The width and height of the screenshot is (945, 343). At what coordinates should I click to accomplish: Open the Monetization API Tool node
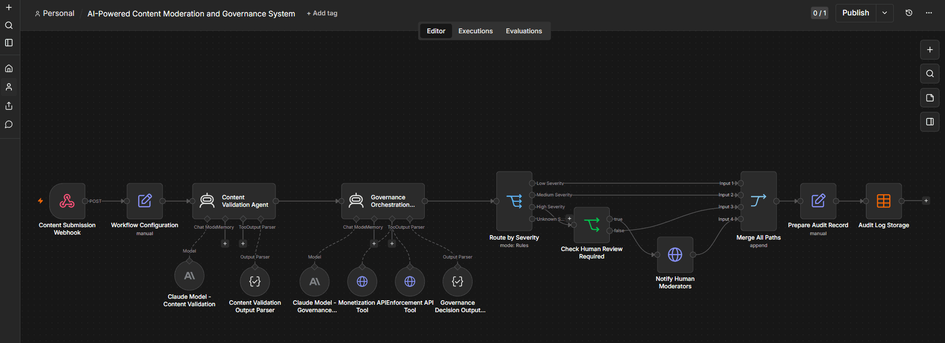click(x=362, y=281)
